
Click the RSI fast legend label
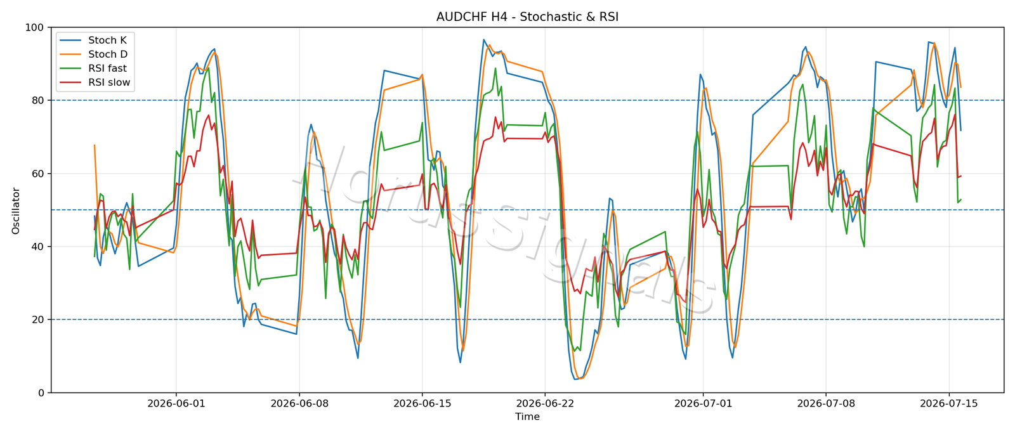point(107,68)
